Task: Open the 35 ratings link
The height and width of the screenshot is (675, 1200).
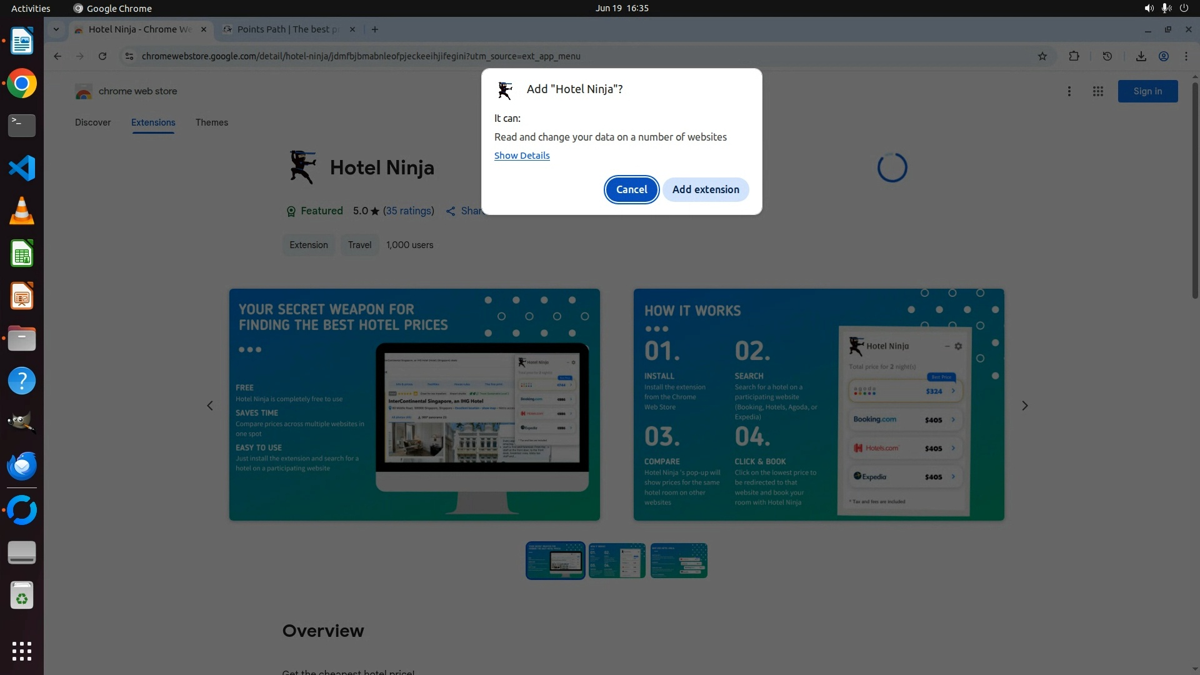Action: coord(408,211)
